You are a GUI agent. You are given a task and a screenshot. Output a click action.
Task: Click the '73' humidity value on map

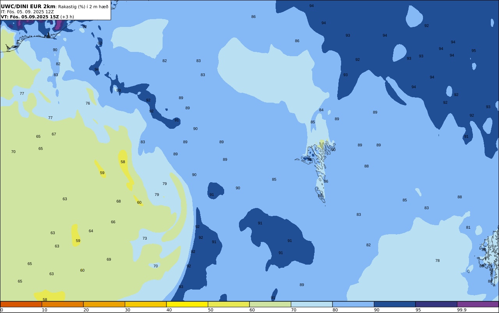click(145, 238)
